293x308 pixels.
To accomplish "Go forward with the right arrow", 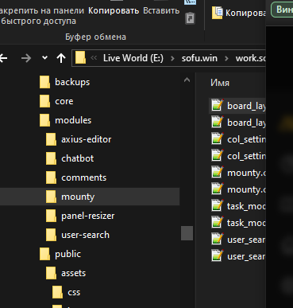I will 26,58.
